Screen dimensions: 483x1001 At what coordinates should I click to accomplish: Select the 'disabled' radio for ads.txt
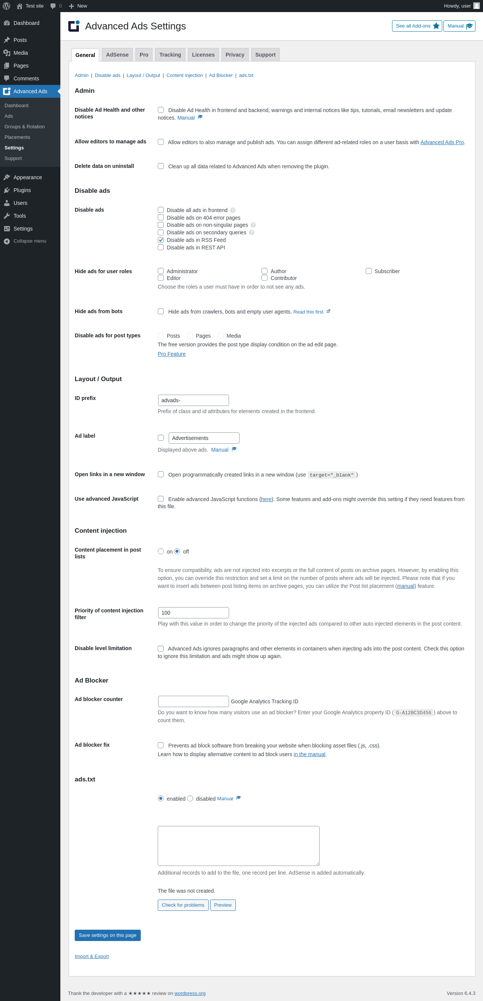point(190,798)
